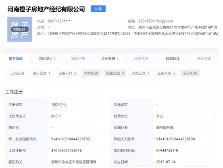The height and width of the screenshot is (168, 223).
Task: Click the email 653185311@qq.com
Action: pos(156,21)
